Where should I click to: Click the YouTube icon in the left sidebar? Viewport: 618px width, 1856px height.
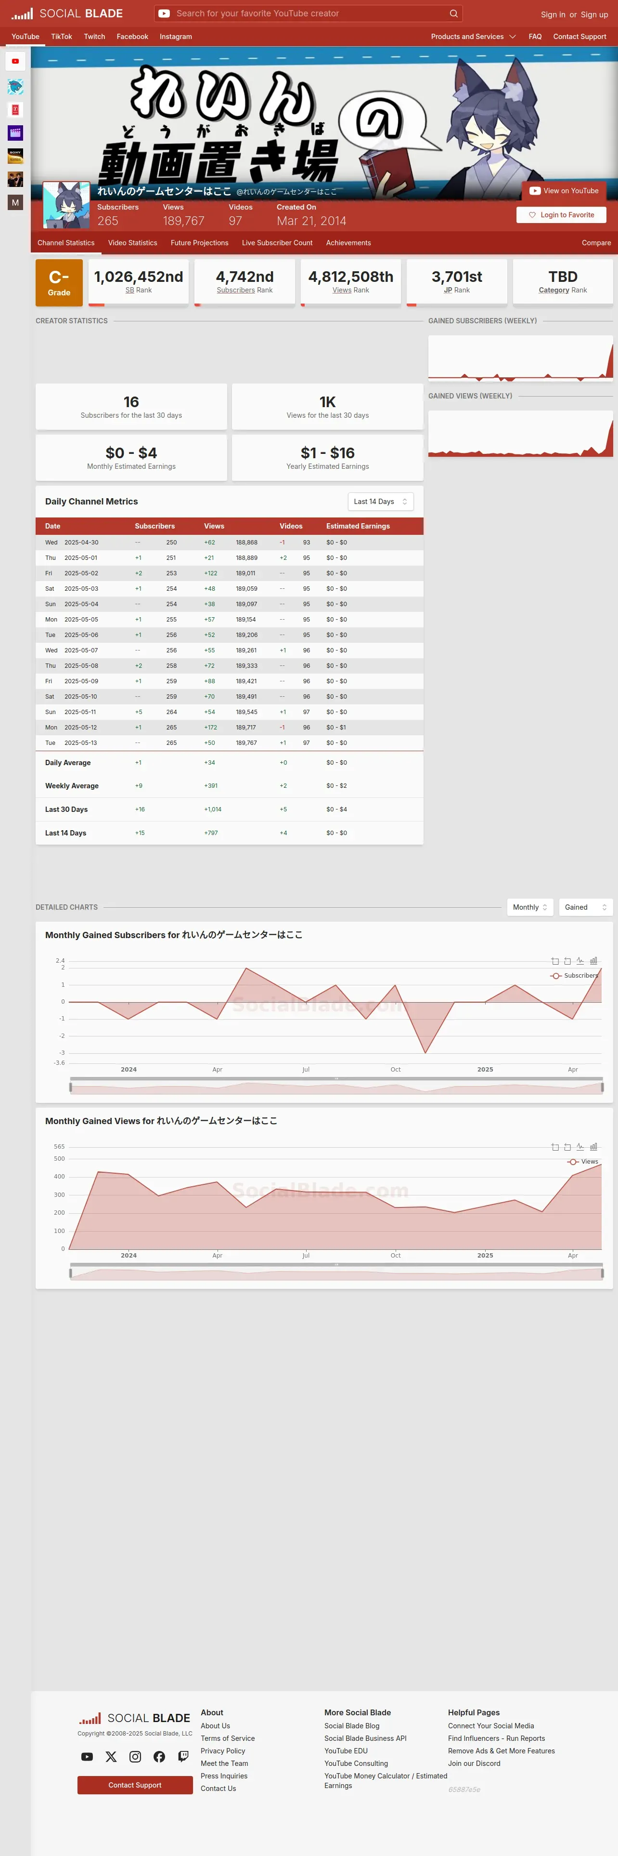coord(15,61)
